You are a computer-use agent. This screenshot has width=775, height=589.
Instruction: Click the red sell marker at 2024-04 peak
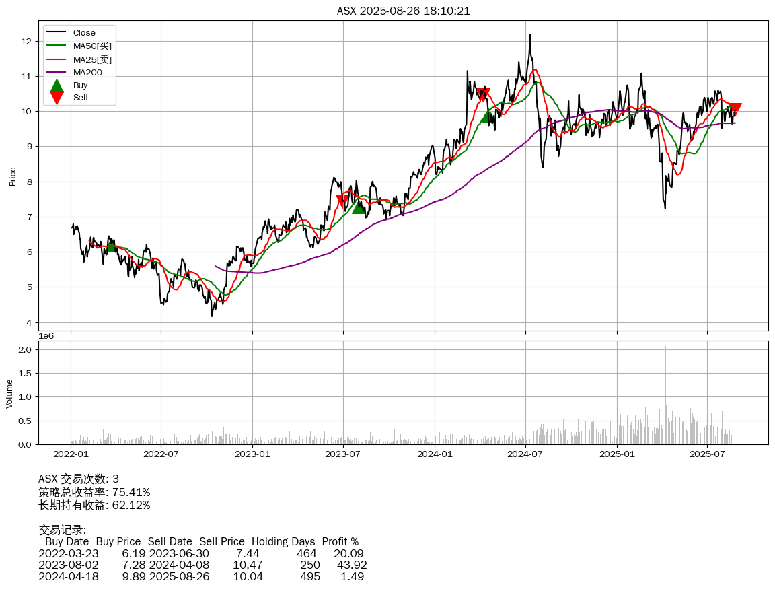tap(482, 95)
